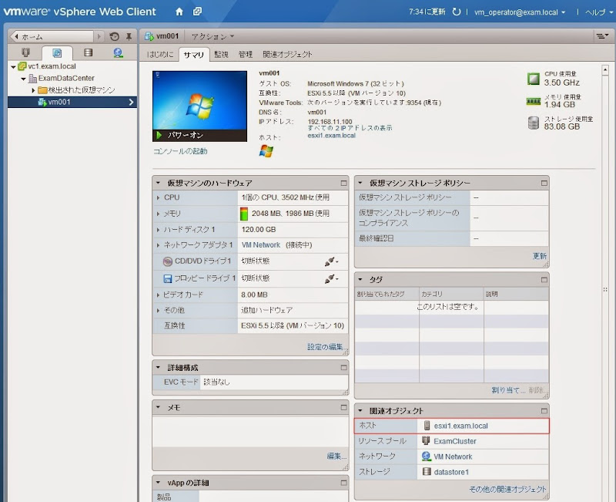Click VM Network link in hardware panel
This screenshot has width=616, height=502.
(x=261, y=245)
